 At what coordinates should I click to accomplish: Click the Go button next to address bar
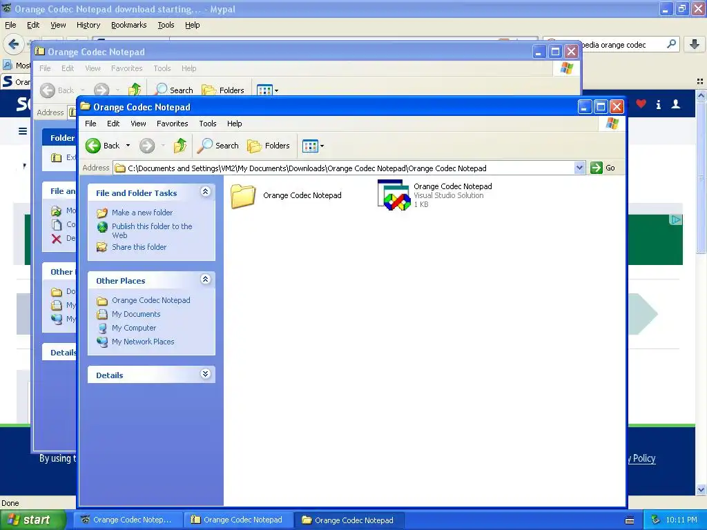603,168
